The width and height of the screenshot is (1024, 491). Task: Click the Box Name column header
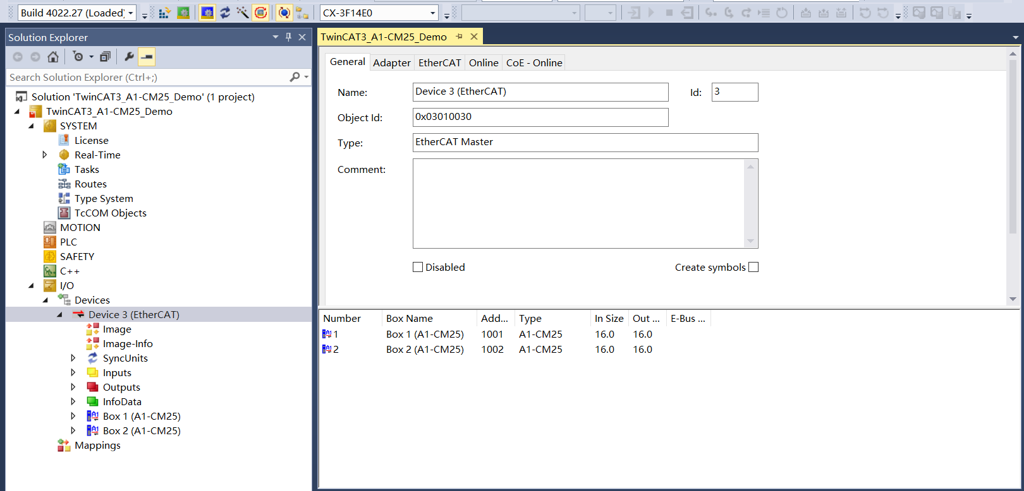429,318
